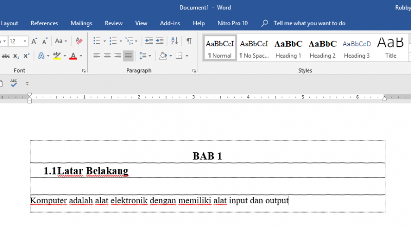Open font size dropdown showing 12

click(25, 41)
